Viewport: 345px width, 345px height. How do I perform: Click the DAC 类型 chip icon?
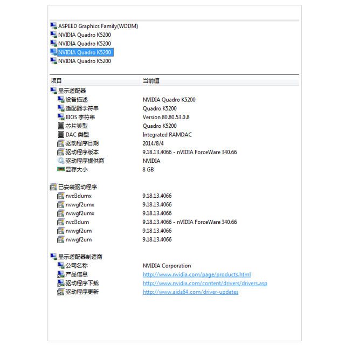tap(61, 134)
